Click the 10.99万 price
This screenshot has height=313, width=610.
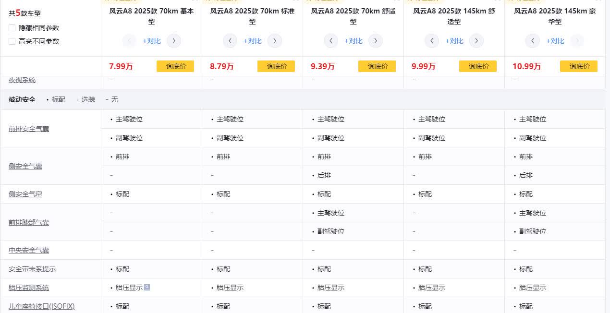[x=526, y=66]
